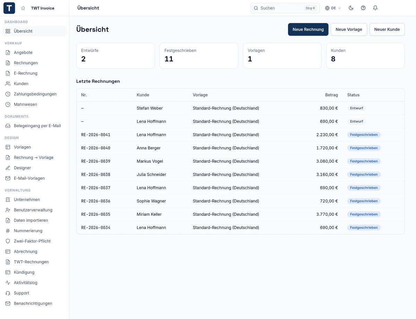416x319 pixels.
Task: Click the Neue Vorlage button
Action: [349, 29]
